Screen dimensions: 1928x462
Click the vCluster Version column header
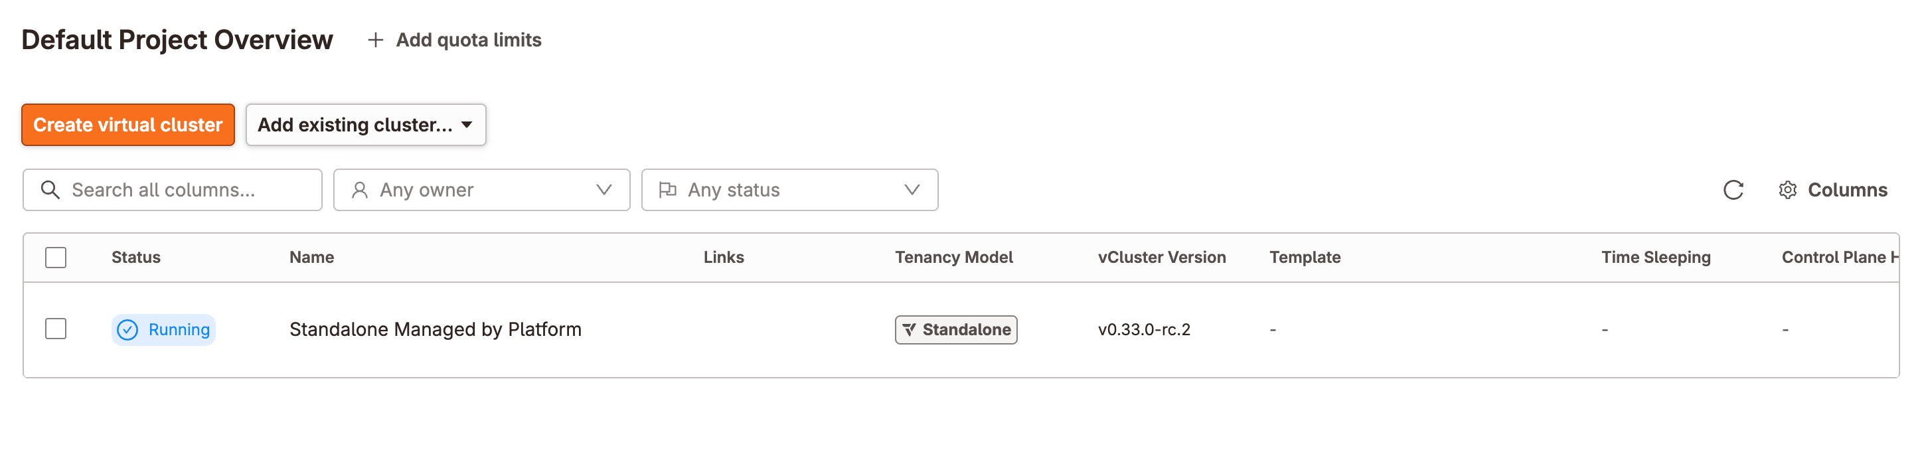pyautogui.click(x=1162, y=258)
